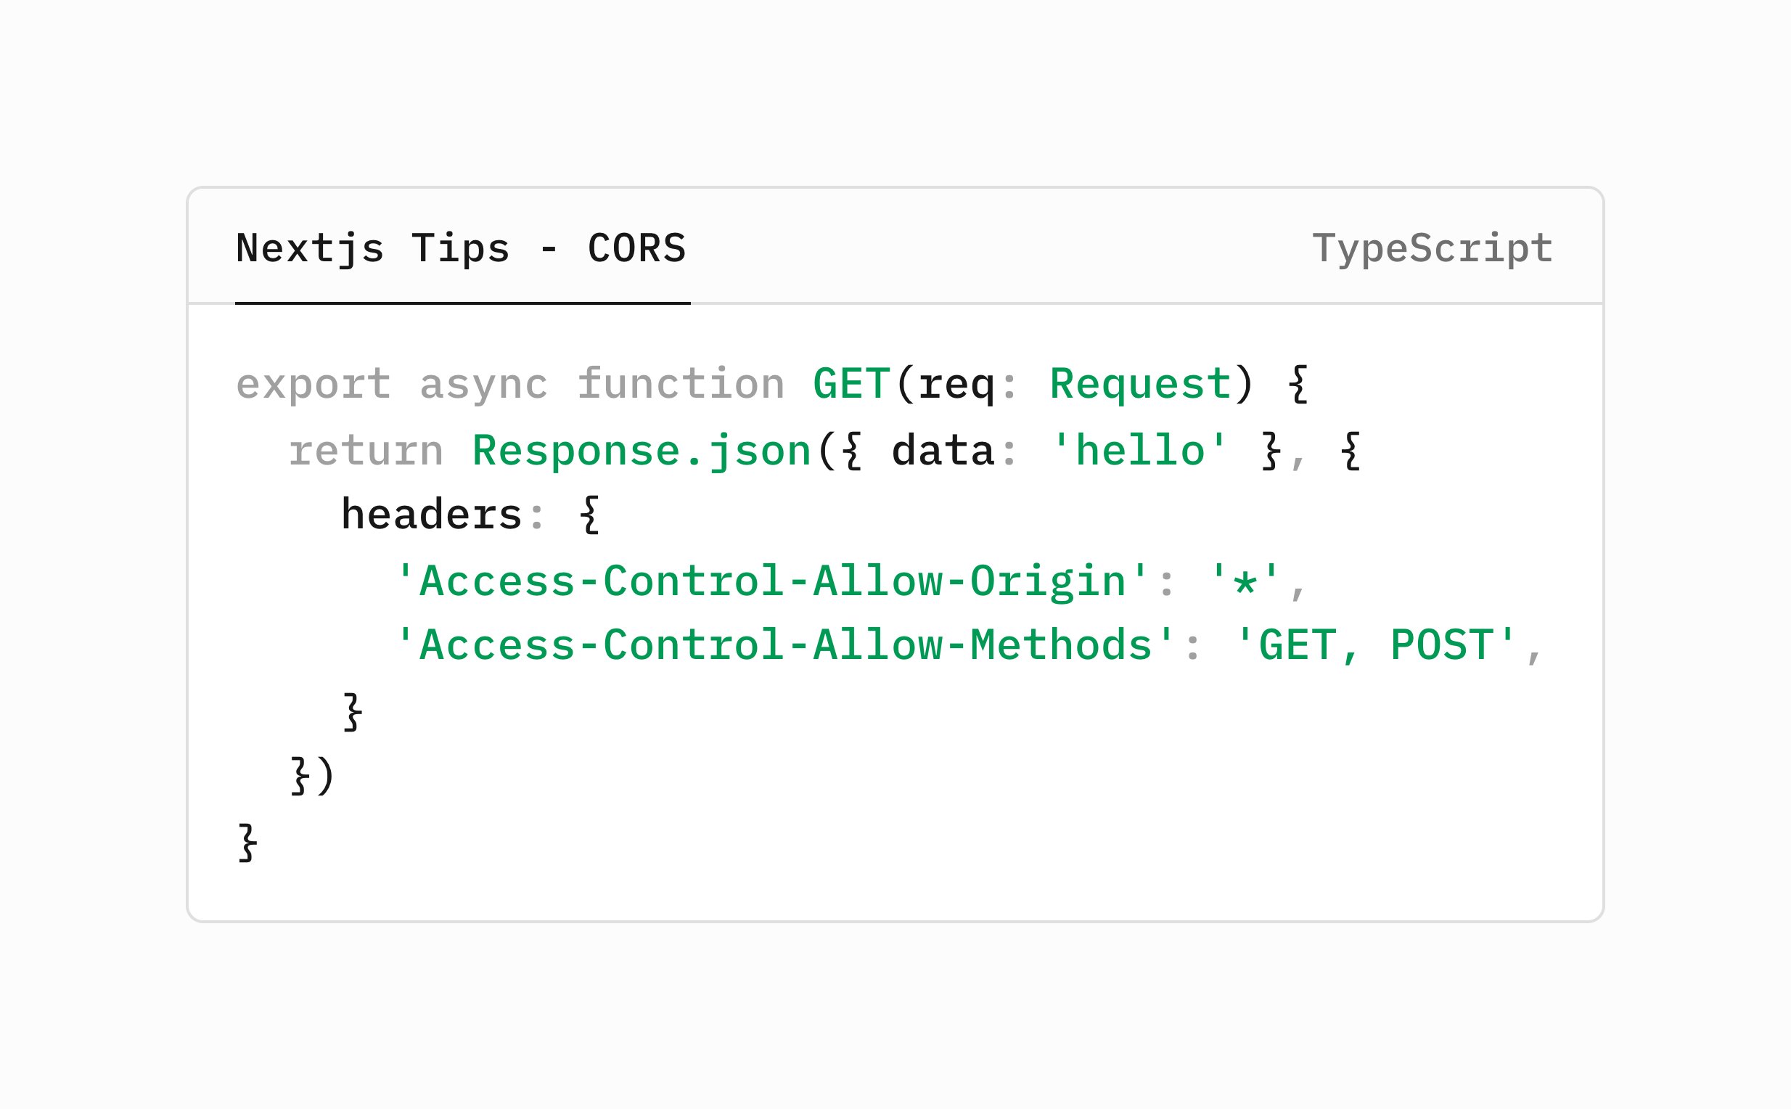Click the '*' wildcard string value
Image resolution: width=1791 pixels, height=1109 pixels.
point(1245,581)
